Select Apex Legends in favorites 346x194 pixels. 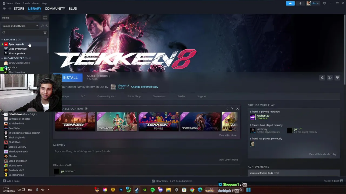click(x=16, y=44)
